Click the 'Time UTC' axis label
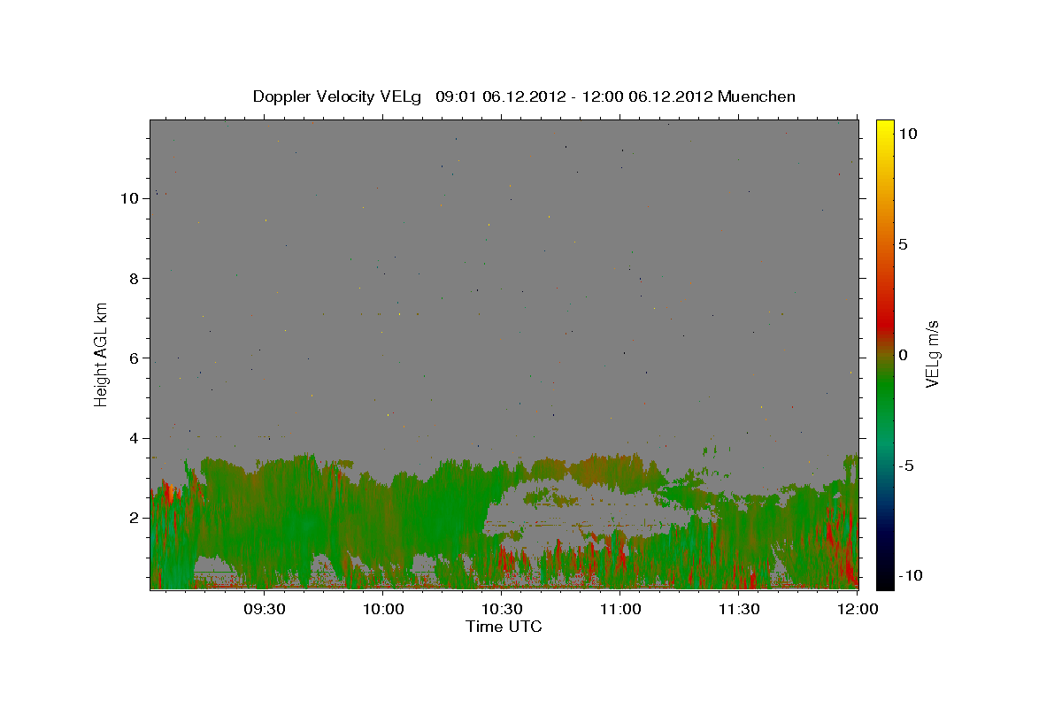Image resolution: width=1062 pixels, height=708 pixels. 504,627
